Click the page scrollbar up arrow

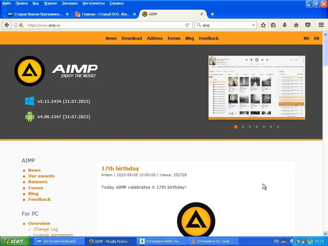325,34
